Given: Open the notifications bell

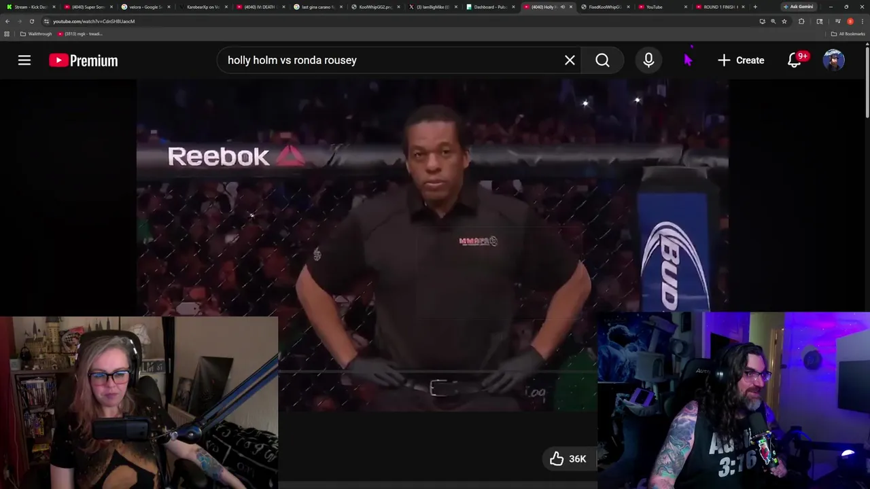Looking at the screenshot, I should pos(795,60).
